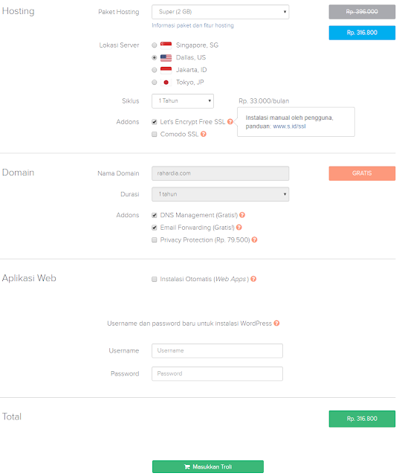Image resolution: width=399 pixels, height=476 pixels.
Task: Open help icon beside Privacy Protection
Action: pyautogui.click(x=254, y=239)
